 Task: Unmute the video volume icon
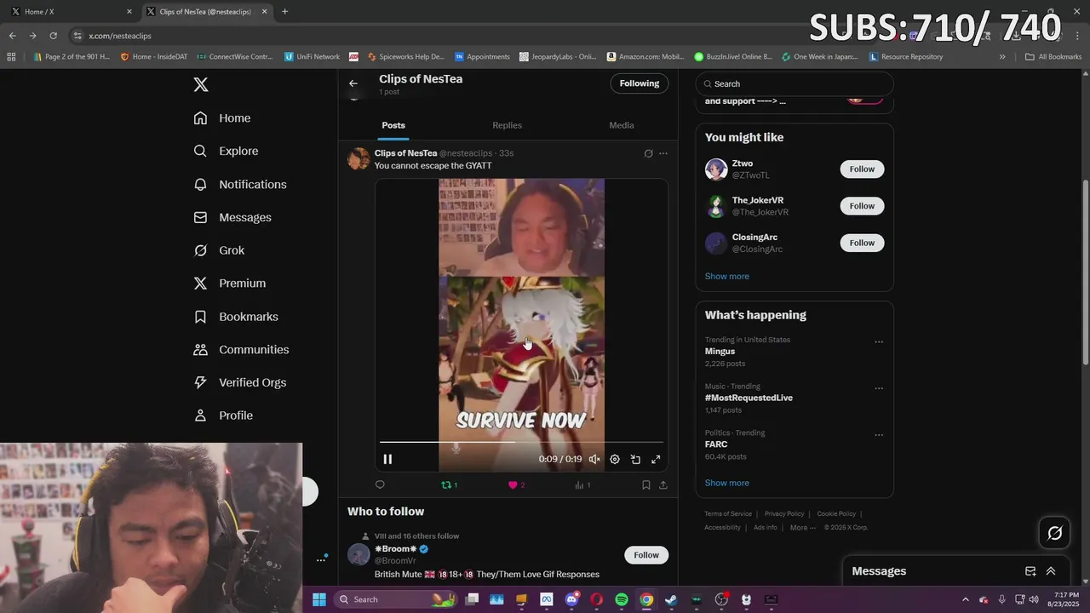click(x=594, y=459)
